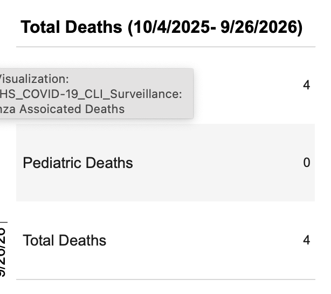Click white space below the bottom table divider
The image size is (331, 294).
(165, 288)
